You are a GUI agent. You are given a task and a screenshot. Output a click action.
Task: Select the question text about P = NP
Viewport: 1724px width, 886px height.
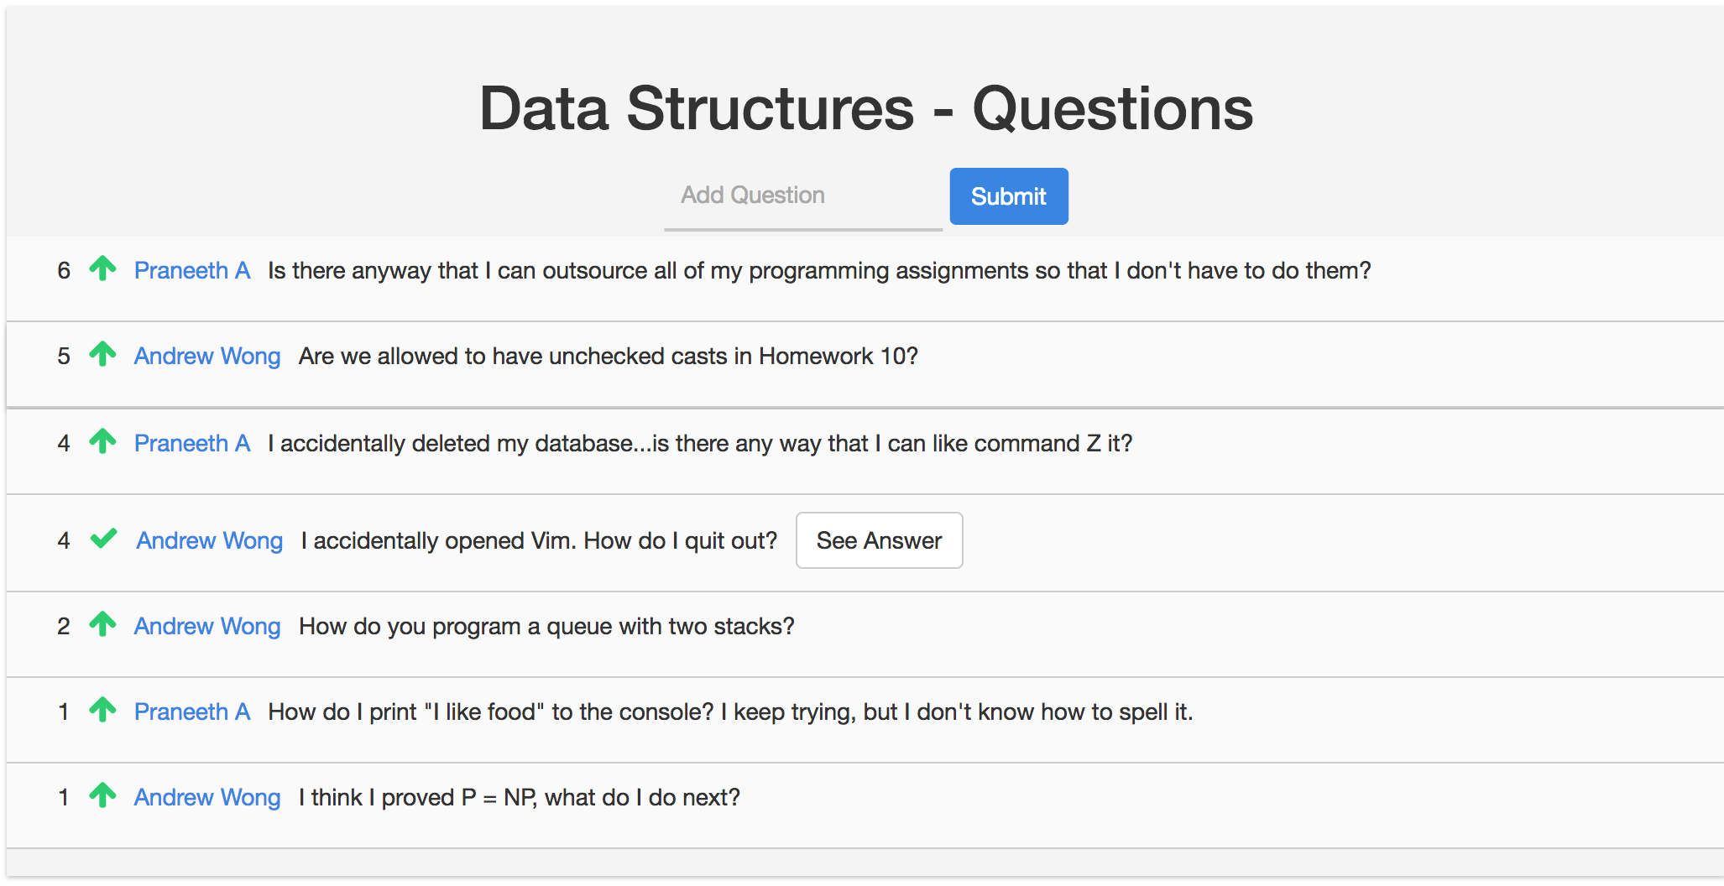[x=520, y=798]
